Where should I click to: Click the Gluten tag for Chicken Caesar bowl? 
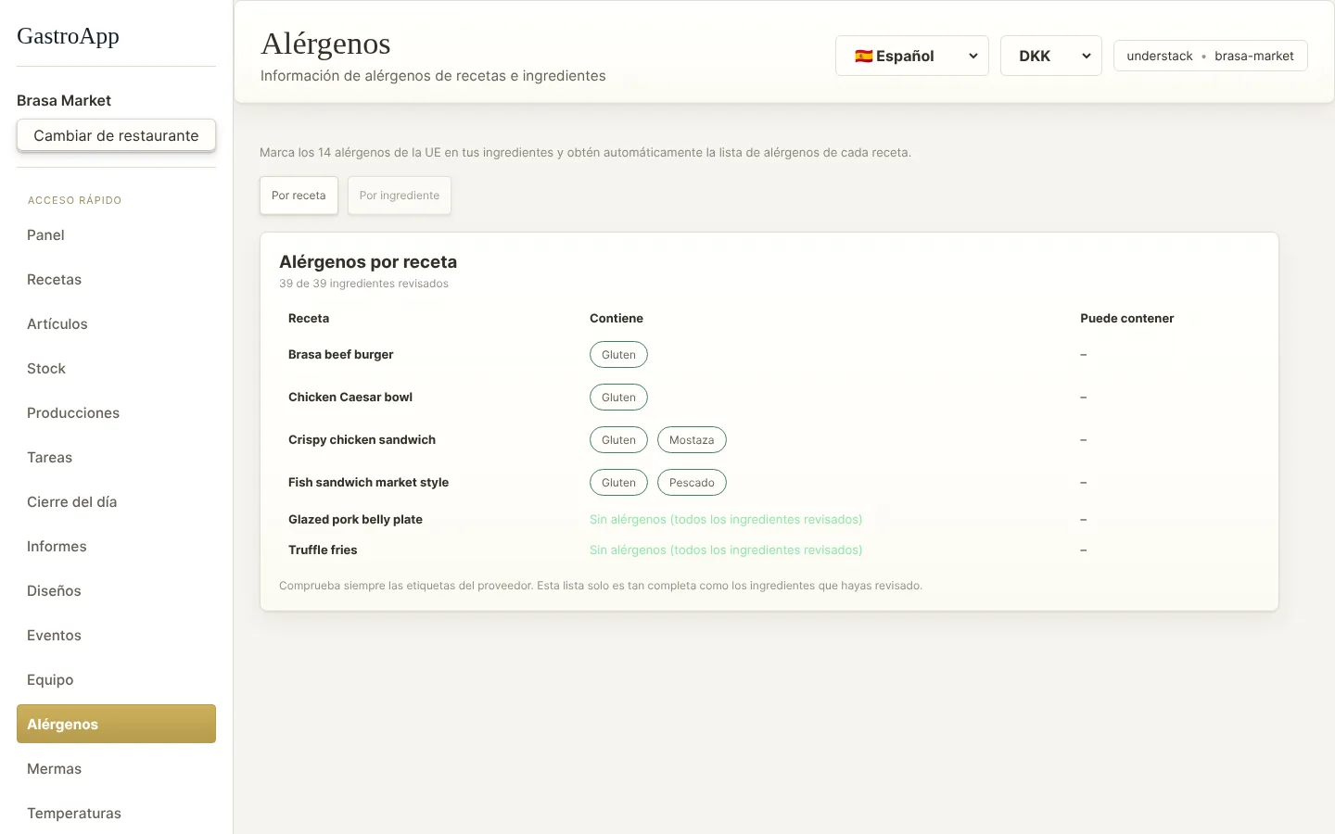(618, 398)
